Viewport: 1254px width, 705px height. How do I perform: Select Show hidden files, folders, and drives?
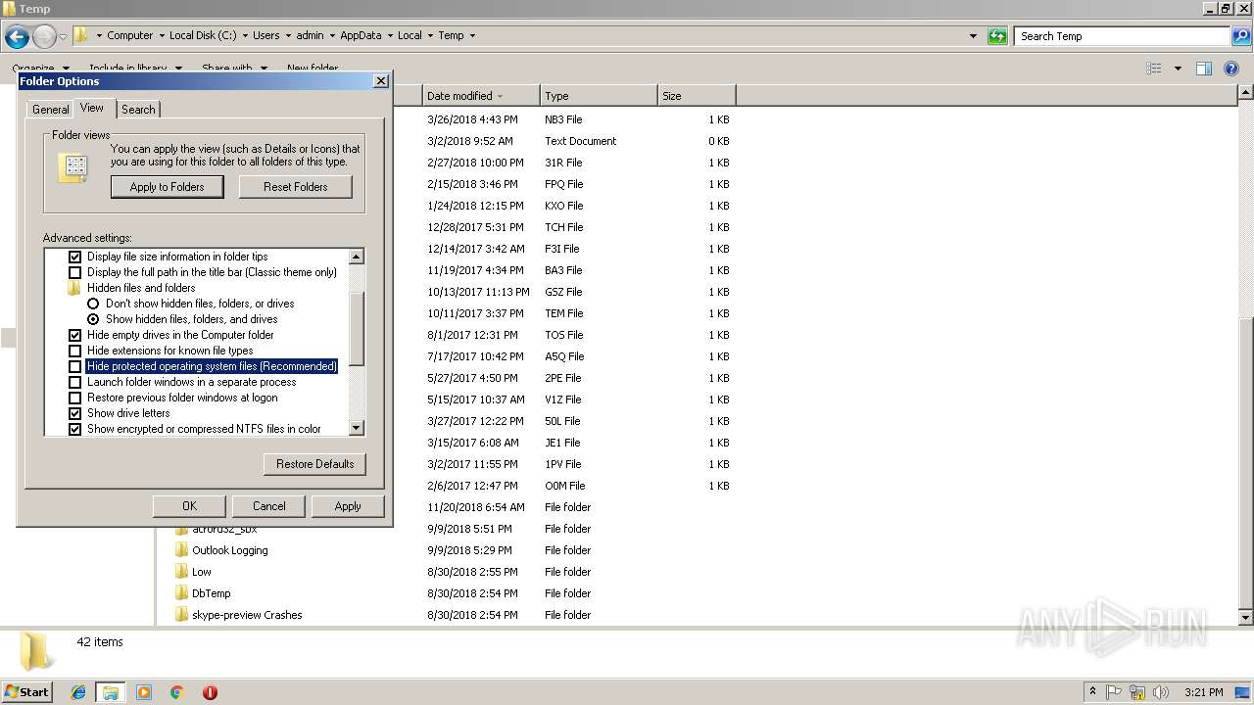(93, 319)
